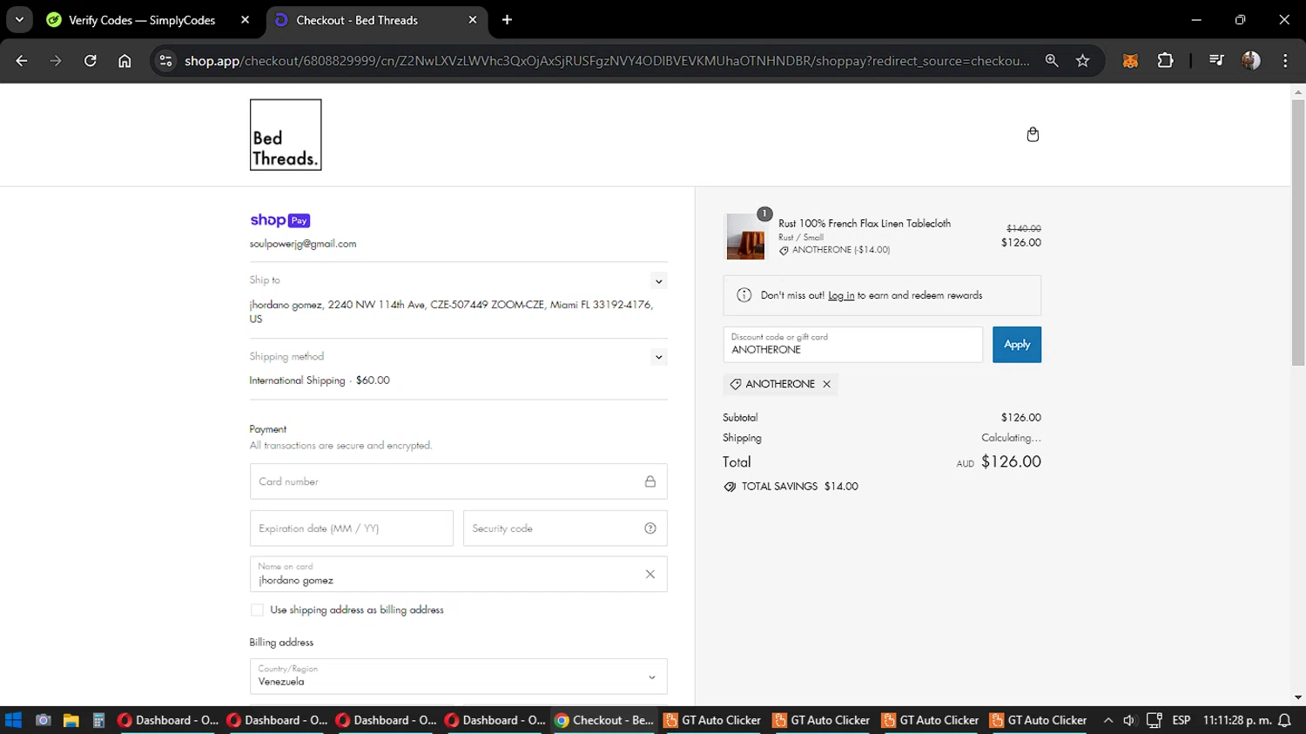Open the Country/Region Venezuela dropdown
1306x734 pixels.
pos(459,677)
